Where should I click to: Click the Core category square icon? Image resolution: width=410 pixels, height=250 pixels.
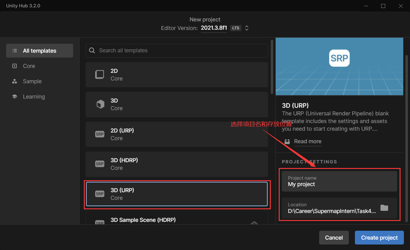14,66
